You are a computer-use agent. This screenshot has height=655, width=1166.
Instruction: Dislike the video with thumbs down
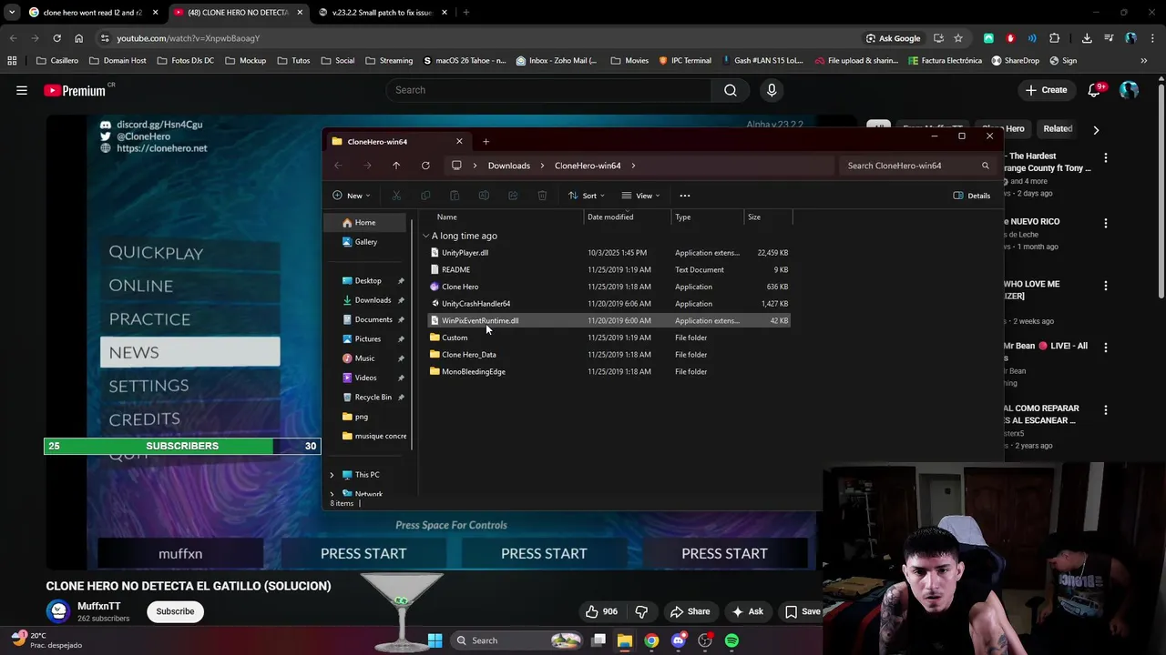click(x=641, y=611)
